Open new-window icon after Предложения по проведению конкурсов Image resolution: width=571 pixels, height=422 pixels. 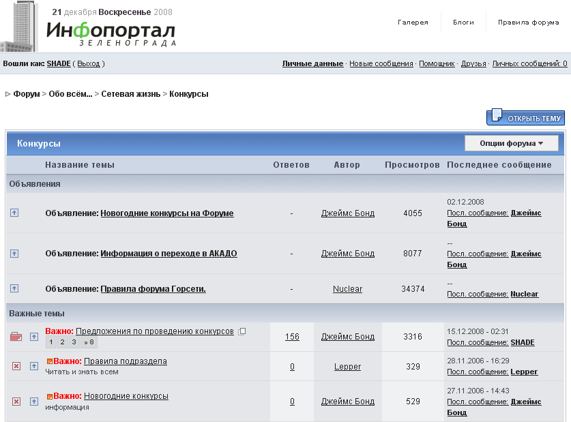click(242, 331)
